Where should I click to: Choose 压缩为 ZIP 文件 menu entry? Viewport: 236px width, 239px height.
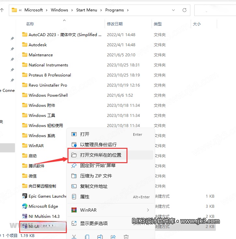[110, 176]
